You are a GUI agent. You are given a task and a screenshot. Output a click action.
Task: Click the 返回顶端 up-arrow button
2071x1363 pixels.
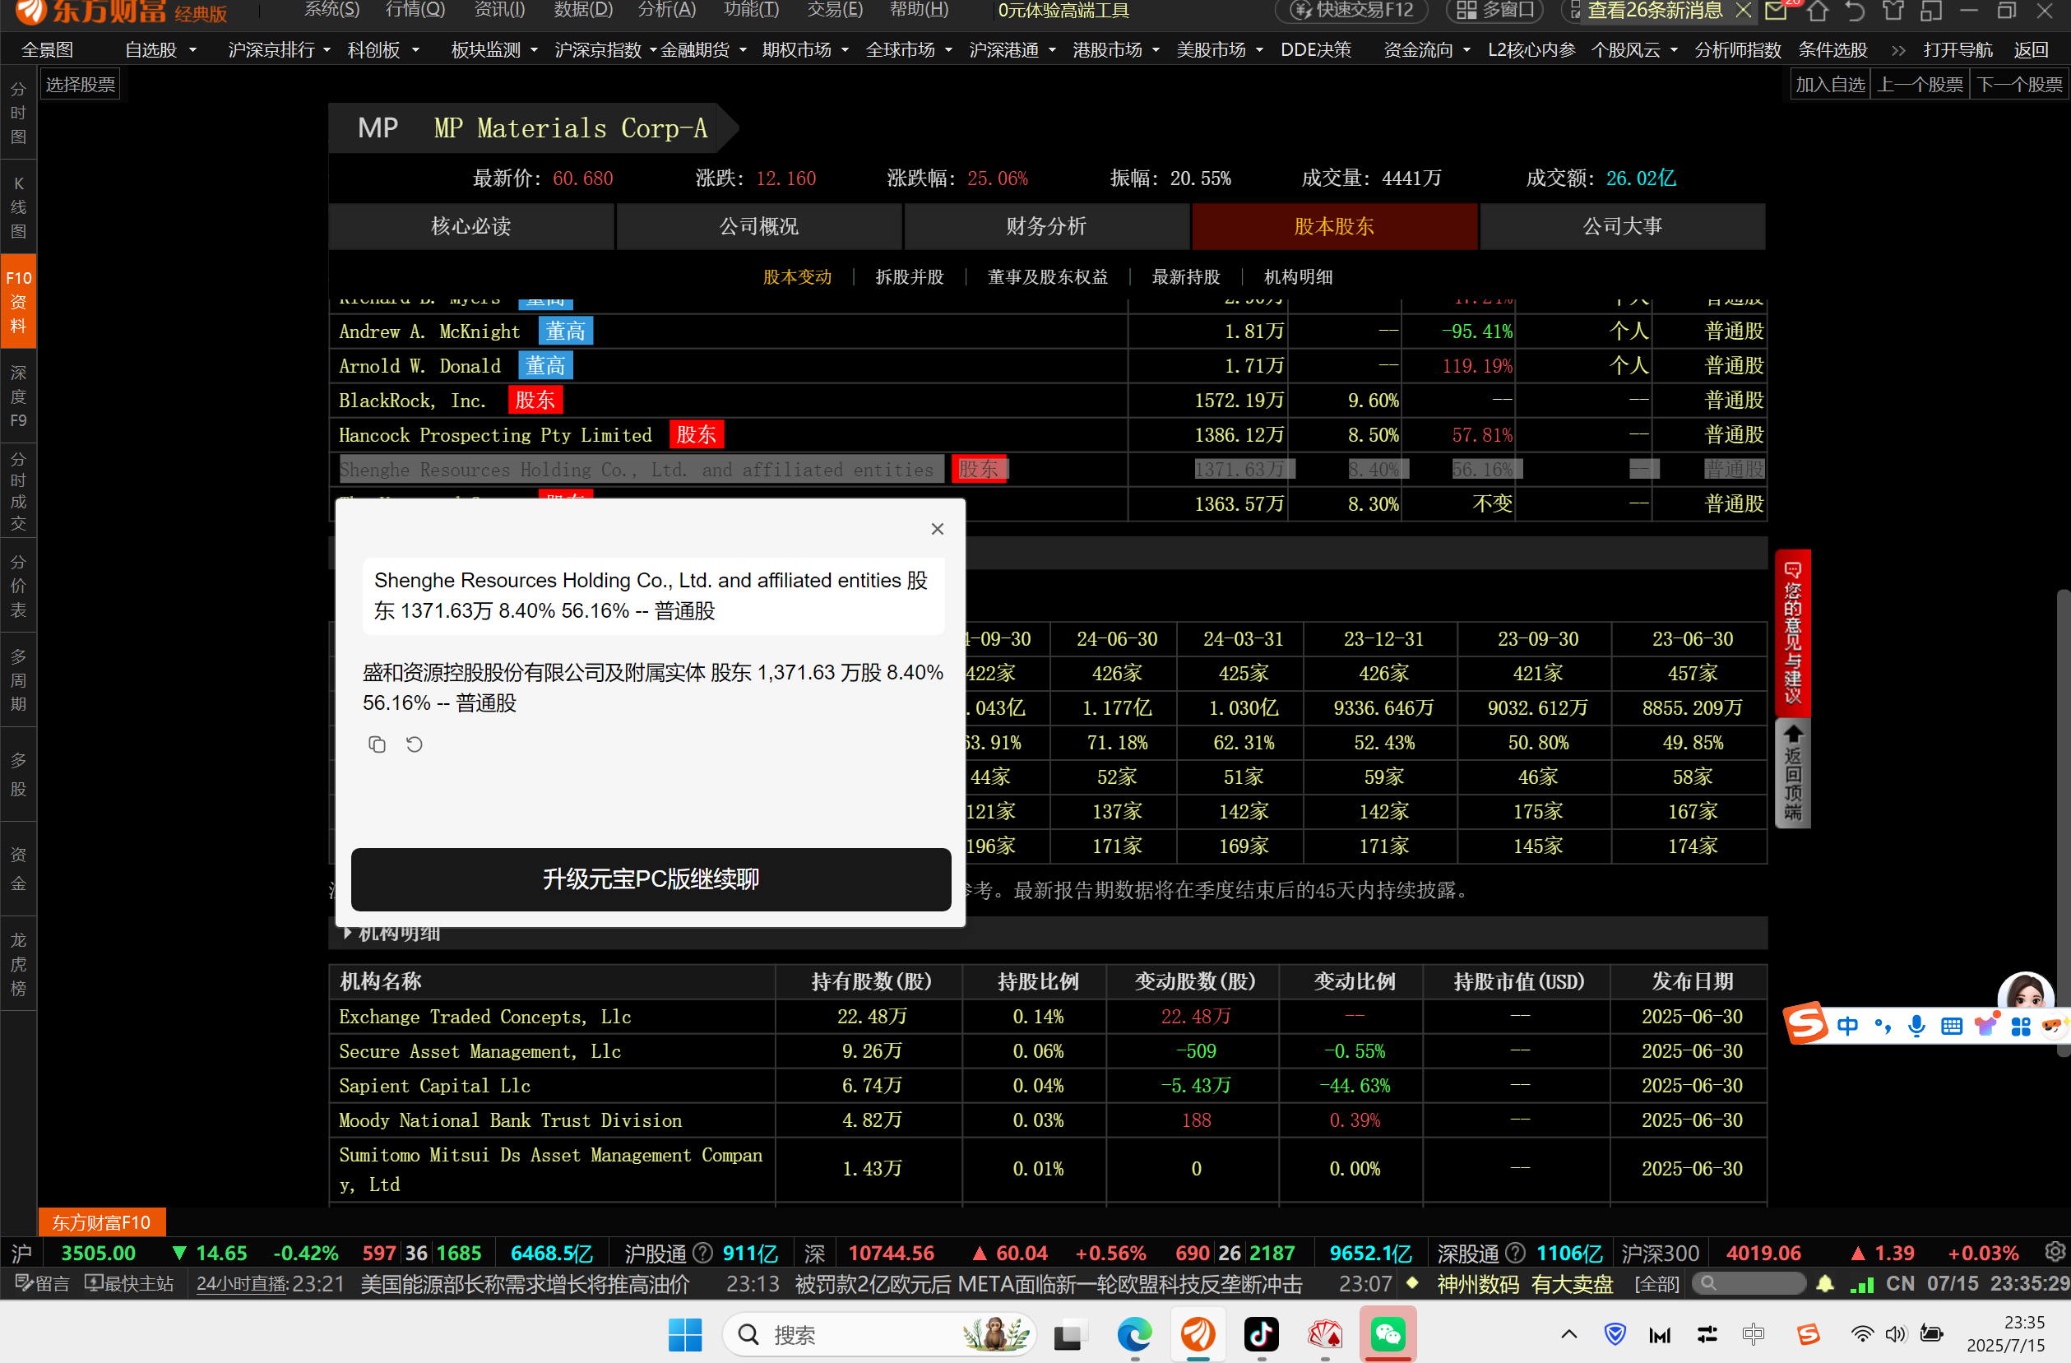point(1792,773)
